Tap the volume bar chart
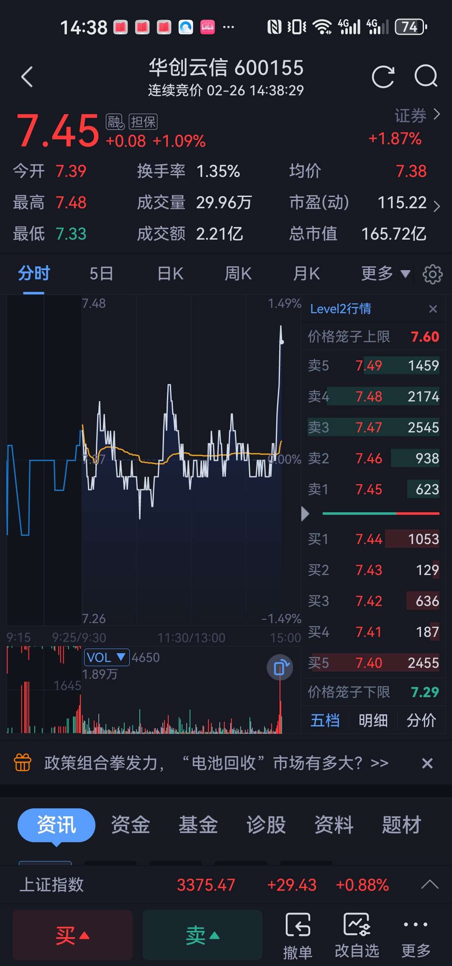The width and height of the screenshot is (452, 966). click(x=154, y=690)
